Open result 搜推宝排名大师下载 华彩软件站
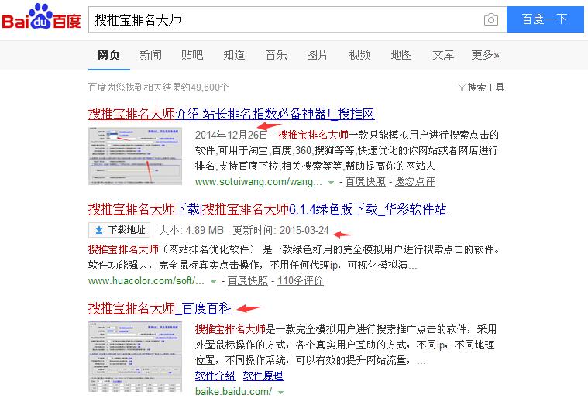Image resolution: width=588 pixels, height=405 pixels. (267, 209)
